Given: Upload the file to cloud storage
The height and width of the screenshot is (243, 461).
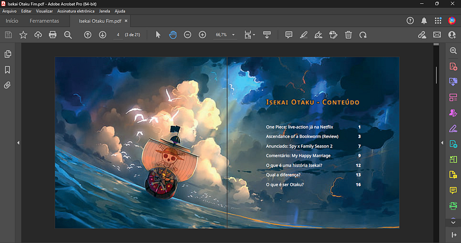Looking at the screenshot, I should [38, 35].
